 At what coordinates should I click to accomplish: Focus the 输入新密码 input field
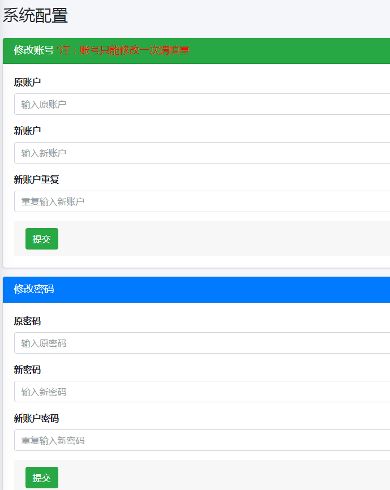tap(202, 392)
